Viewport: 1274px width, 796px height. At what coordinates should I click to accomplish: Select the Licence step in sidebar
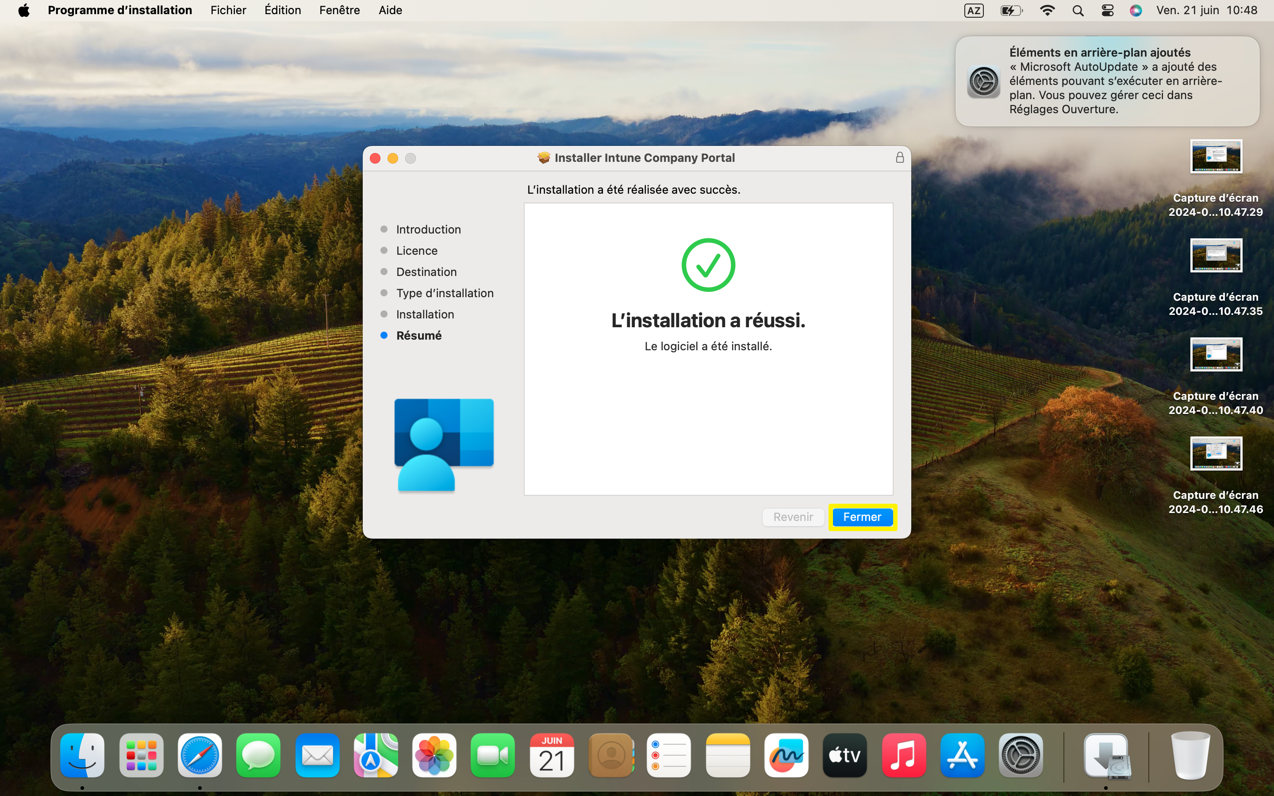(416, 251)
